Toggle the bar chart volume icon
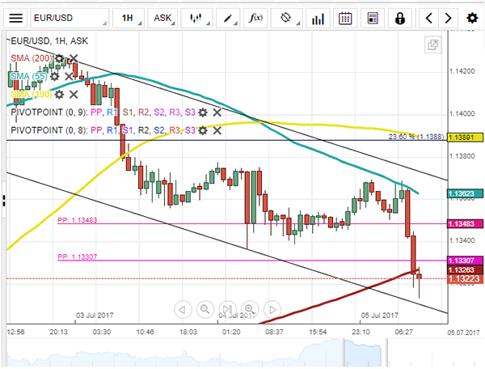 (x=318, y=19)
